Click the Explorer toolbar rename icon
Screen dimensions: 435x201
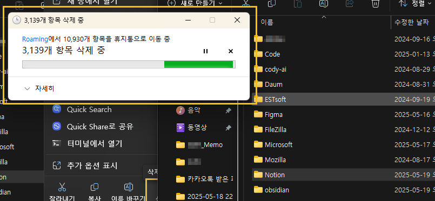[324, 3]
